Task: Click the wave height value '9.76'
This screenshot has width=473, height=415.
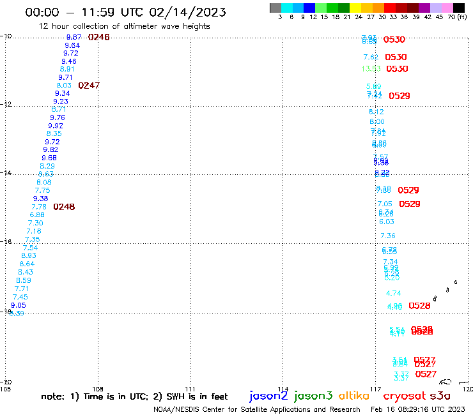Action: click(58, 117)
